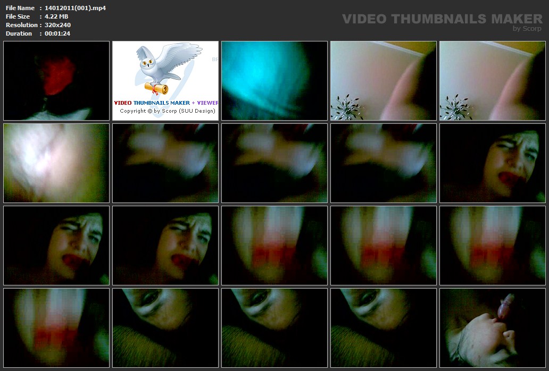Click the Duration label in the header
Viewport: 549px width, 371px height.
point(19,33)
